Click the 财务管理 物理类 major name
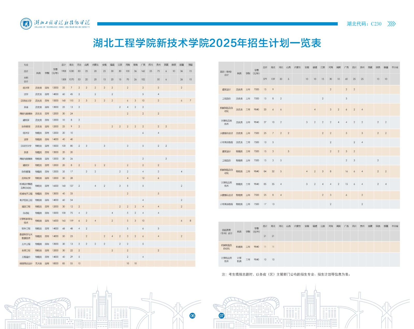Viewport: 414px width, 329px height. click(x=26, y=172)
